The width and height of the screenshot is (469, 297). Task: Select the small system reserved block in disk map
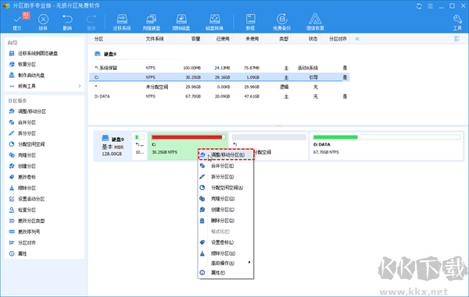(139, 146)
